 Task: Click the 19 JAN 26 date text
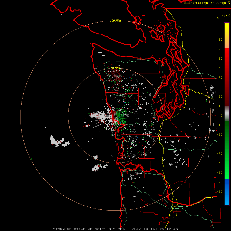pyautogui.click(x=154, y=229)
